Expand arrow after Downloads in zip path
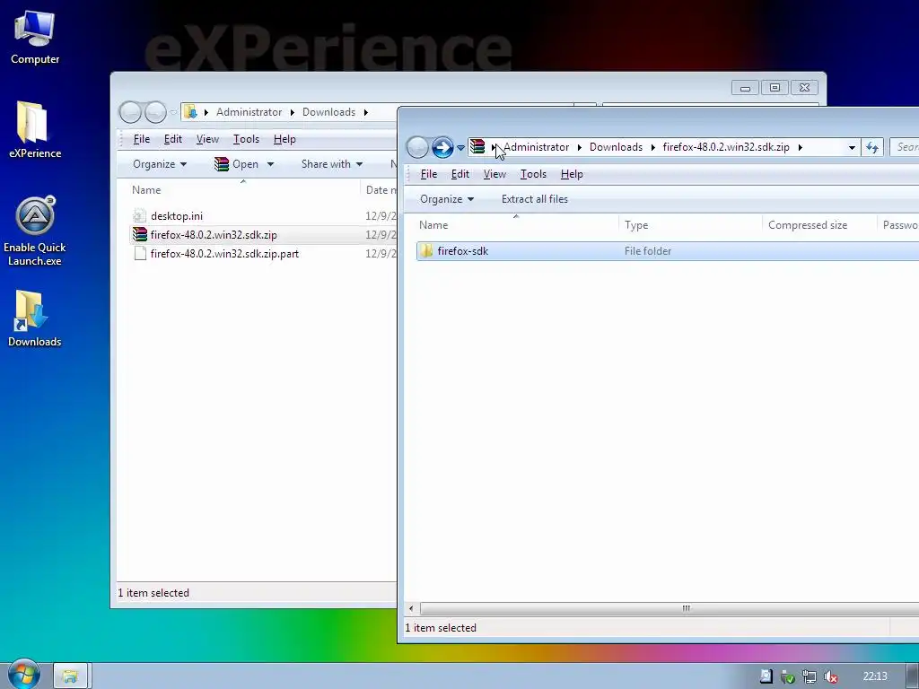 tap(652, 147)
